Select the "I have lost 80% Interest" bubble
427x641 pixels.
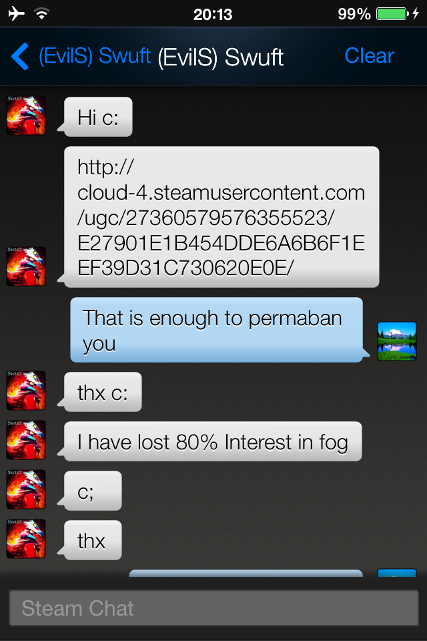[x=213, y=441]
